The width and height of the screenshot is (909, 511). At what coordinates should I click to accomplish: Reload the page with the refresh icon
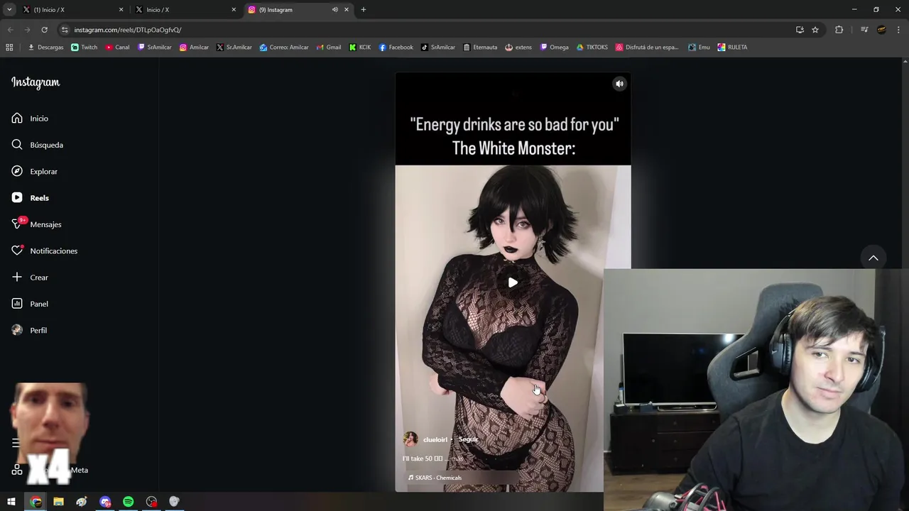click(44, 30)
